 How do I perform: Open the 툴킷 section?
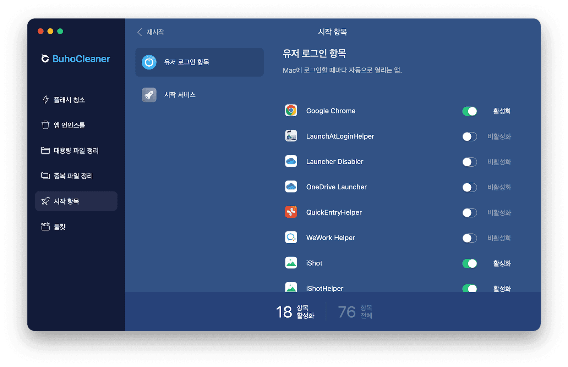click(x=76, y=227)
